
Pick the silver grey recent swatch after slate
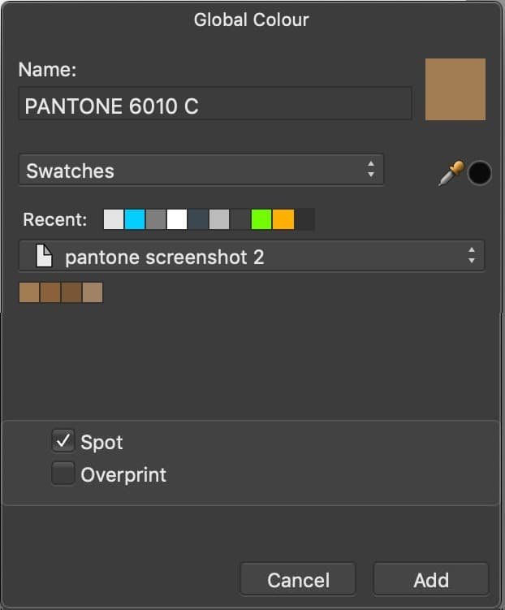(219, 219)
